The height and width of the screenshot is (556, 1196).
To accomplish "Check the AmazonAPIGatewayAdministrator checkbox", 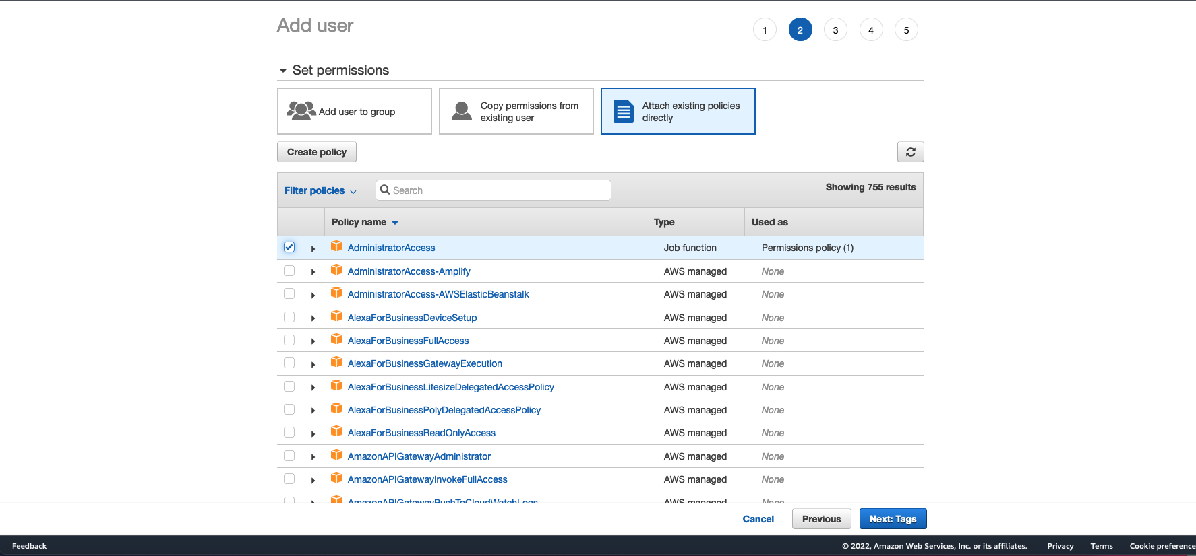I will [289, 456].
